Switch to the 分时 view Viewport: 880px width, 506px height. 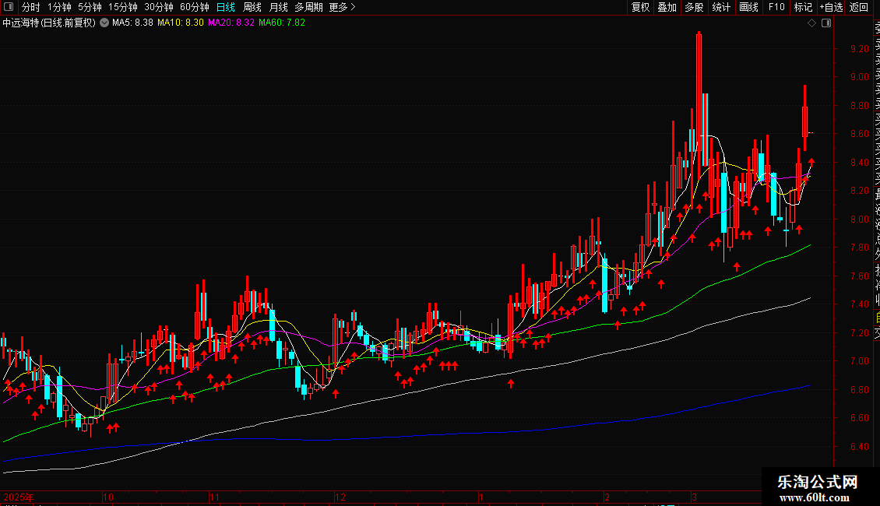31,7
